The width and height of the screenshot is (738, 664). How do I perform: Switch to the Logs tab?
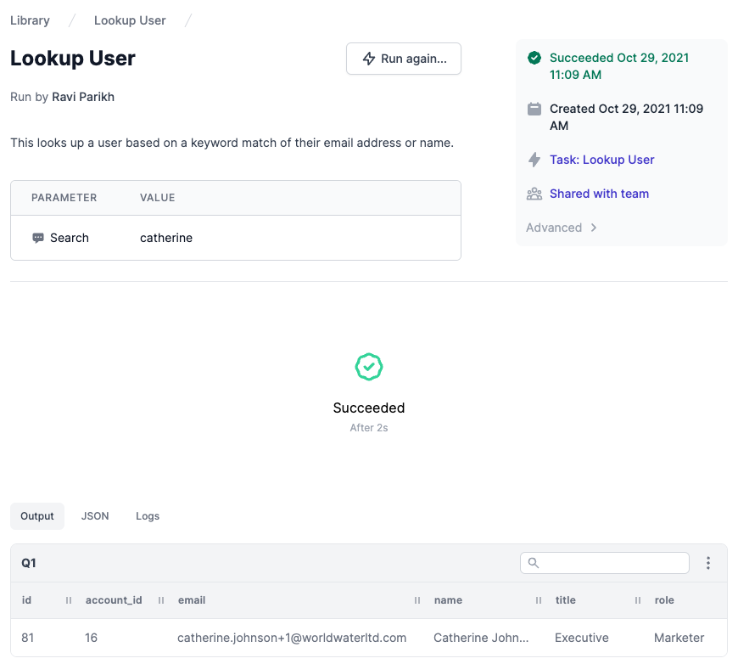(148, 516)
